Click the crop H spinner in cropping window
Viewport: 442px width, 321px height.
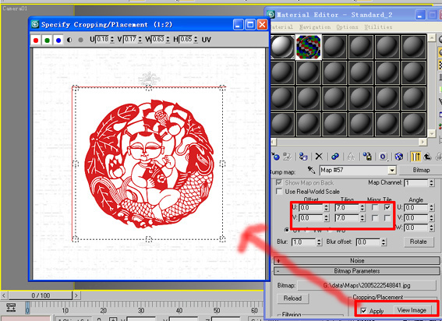pyautogui.click(x=196, y=40)
